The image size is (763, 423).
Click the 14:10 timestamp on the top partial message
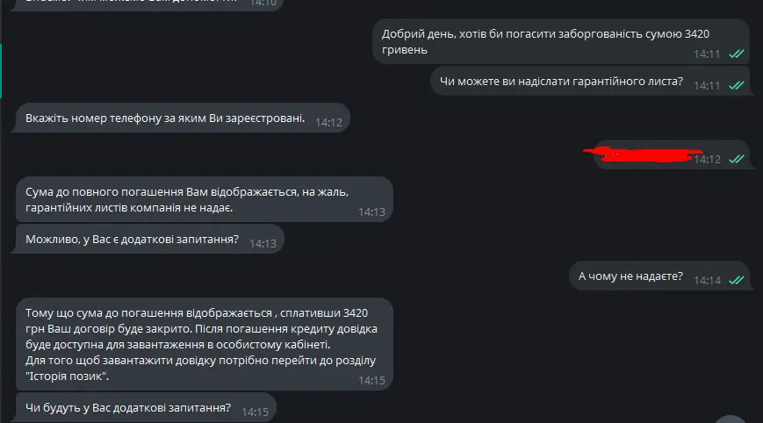click(263, 3)
